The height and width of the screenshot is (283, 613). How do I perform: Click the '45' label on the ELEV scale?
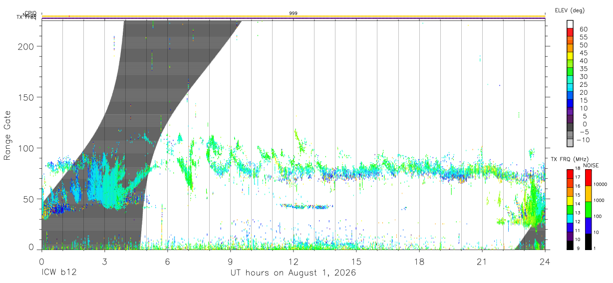584,52
